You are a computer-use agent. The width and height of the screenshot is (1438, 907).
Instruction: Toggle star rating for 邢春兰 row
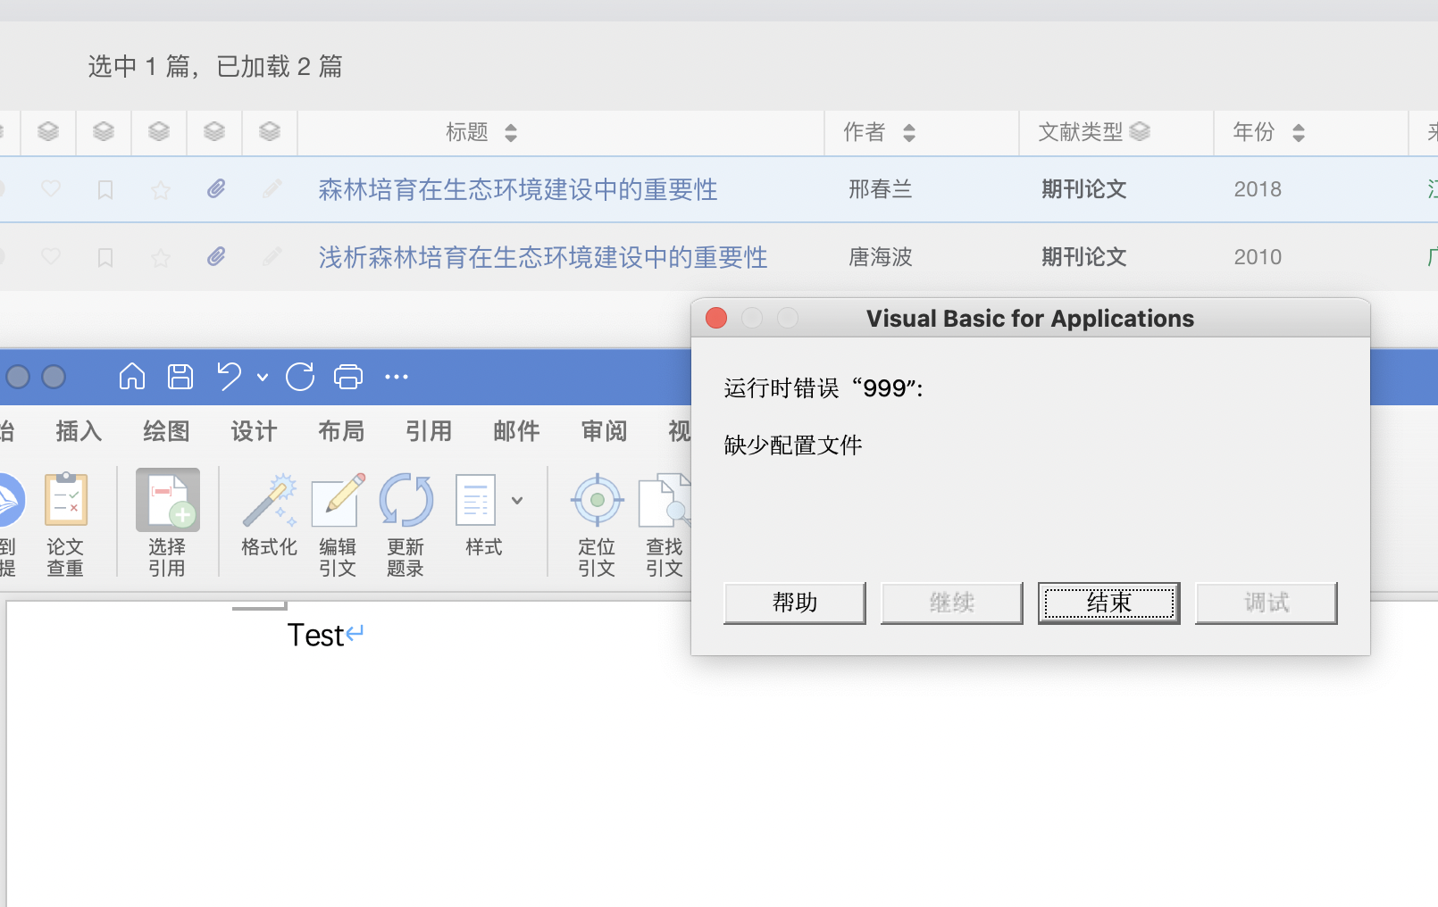point(161,189)
